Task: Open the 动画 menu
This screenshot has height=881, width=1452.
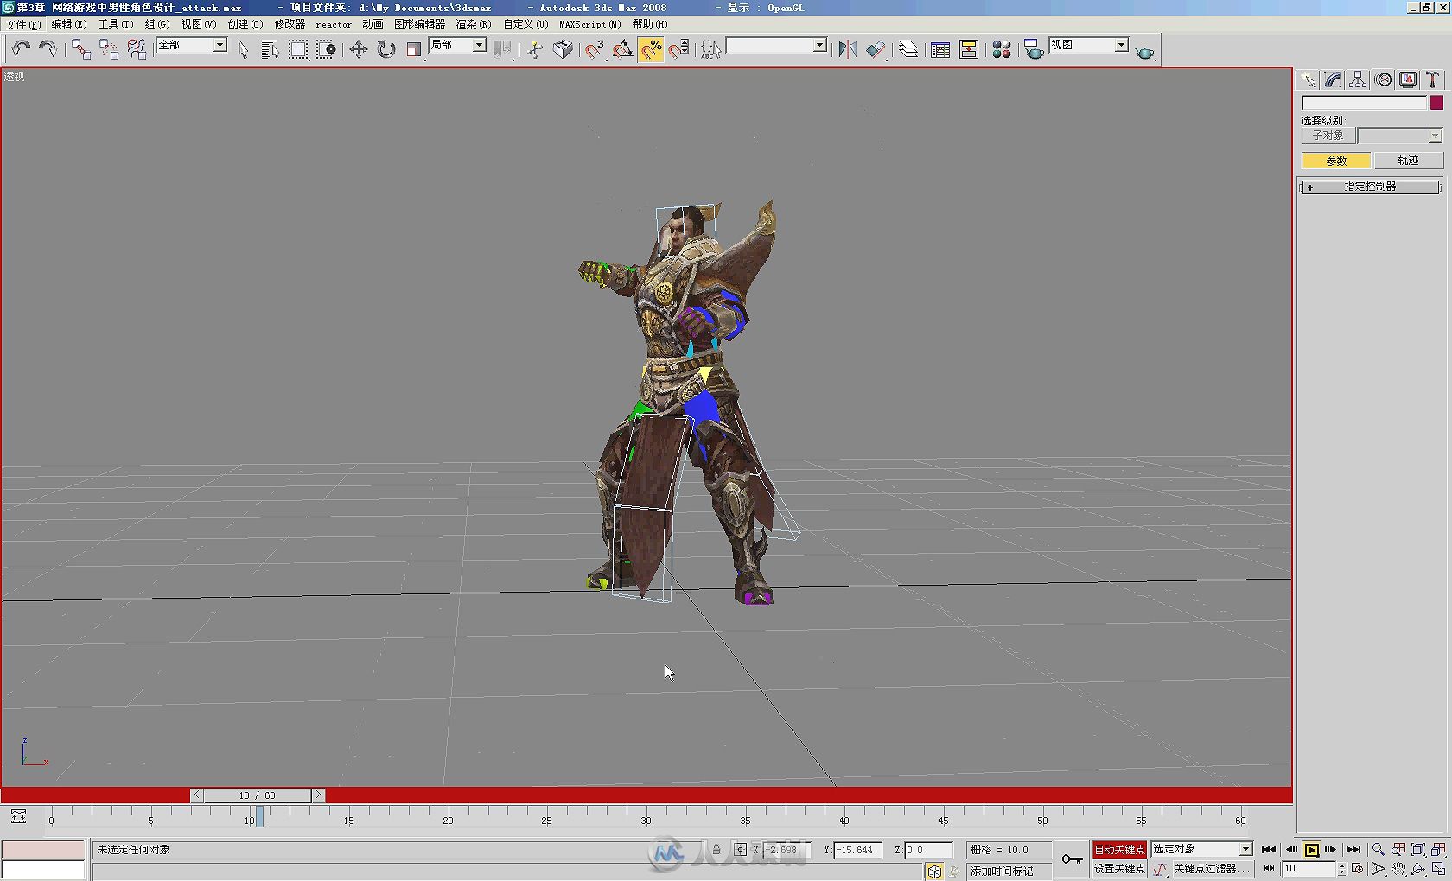Action: point(373,24)
